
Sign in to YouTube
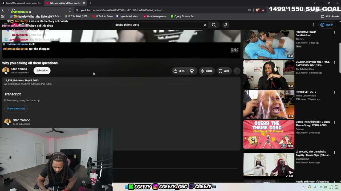(327, 25)
